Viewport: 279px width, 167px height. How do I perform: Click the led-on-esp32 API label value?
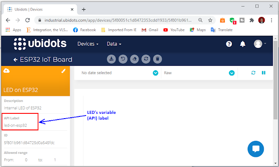pyautogui.click(x=16, y=125)
